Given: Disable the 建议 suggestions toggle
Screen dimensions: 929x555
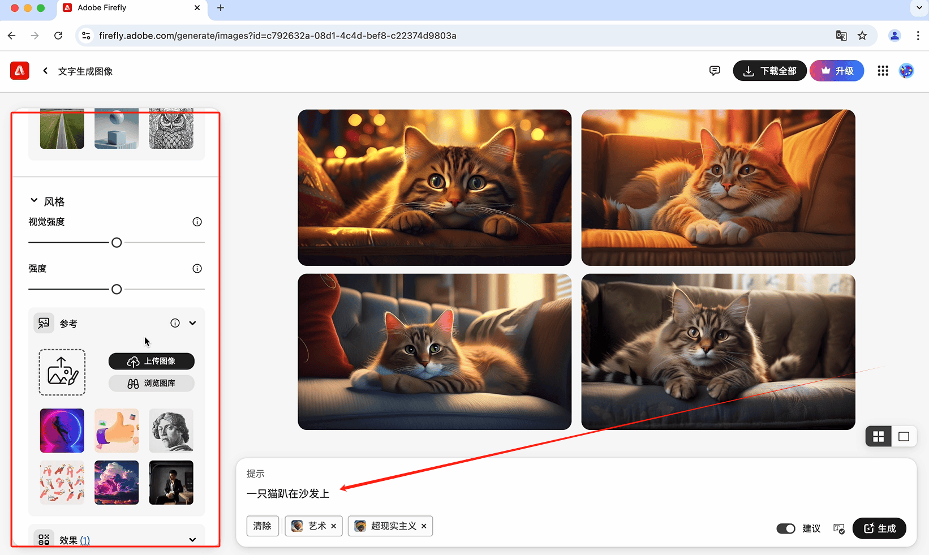Looking at the screenshot, I should click(786, 528).
